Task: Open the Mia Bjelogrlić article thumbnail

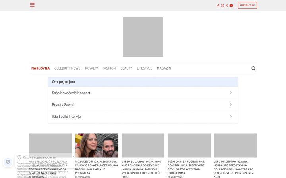Action: 50,146
